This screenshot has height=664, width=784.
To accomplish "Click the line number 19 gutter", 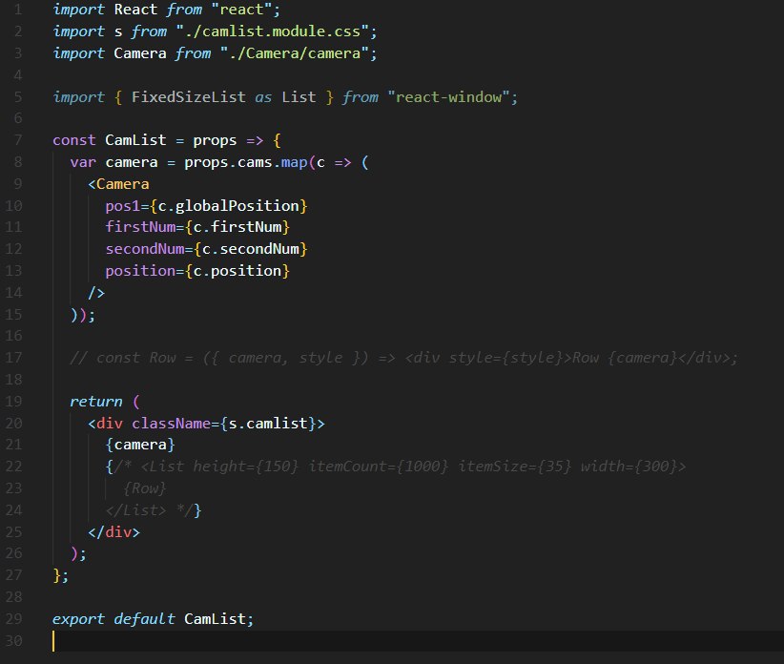I will pos(13,402).
